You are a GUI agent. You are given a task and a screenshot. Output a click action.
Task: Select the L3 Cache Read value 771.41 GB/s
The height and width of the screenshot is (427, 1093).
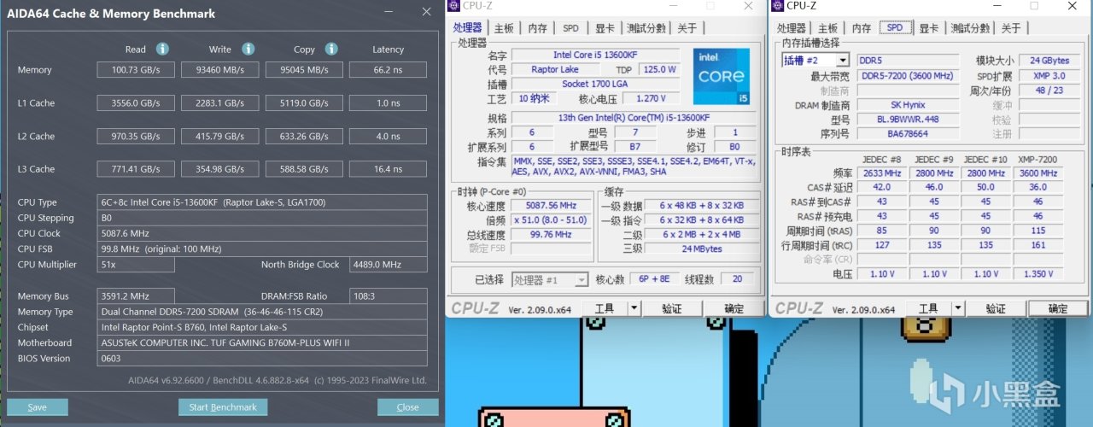[x=135, y=169]
